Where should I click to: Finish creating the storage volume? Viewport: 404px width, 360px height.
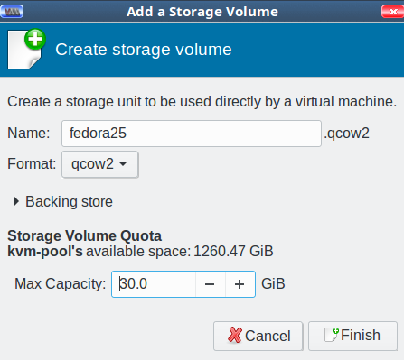[x=352, y=336]
